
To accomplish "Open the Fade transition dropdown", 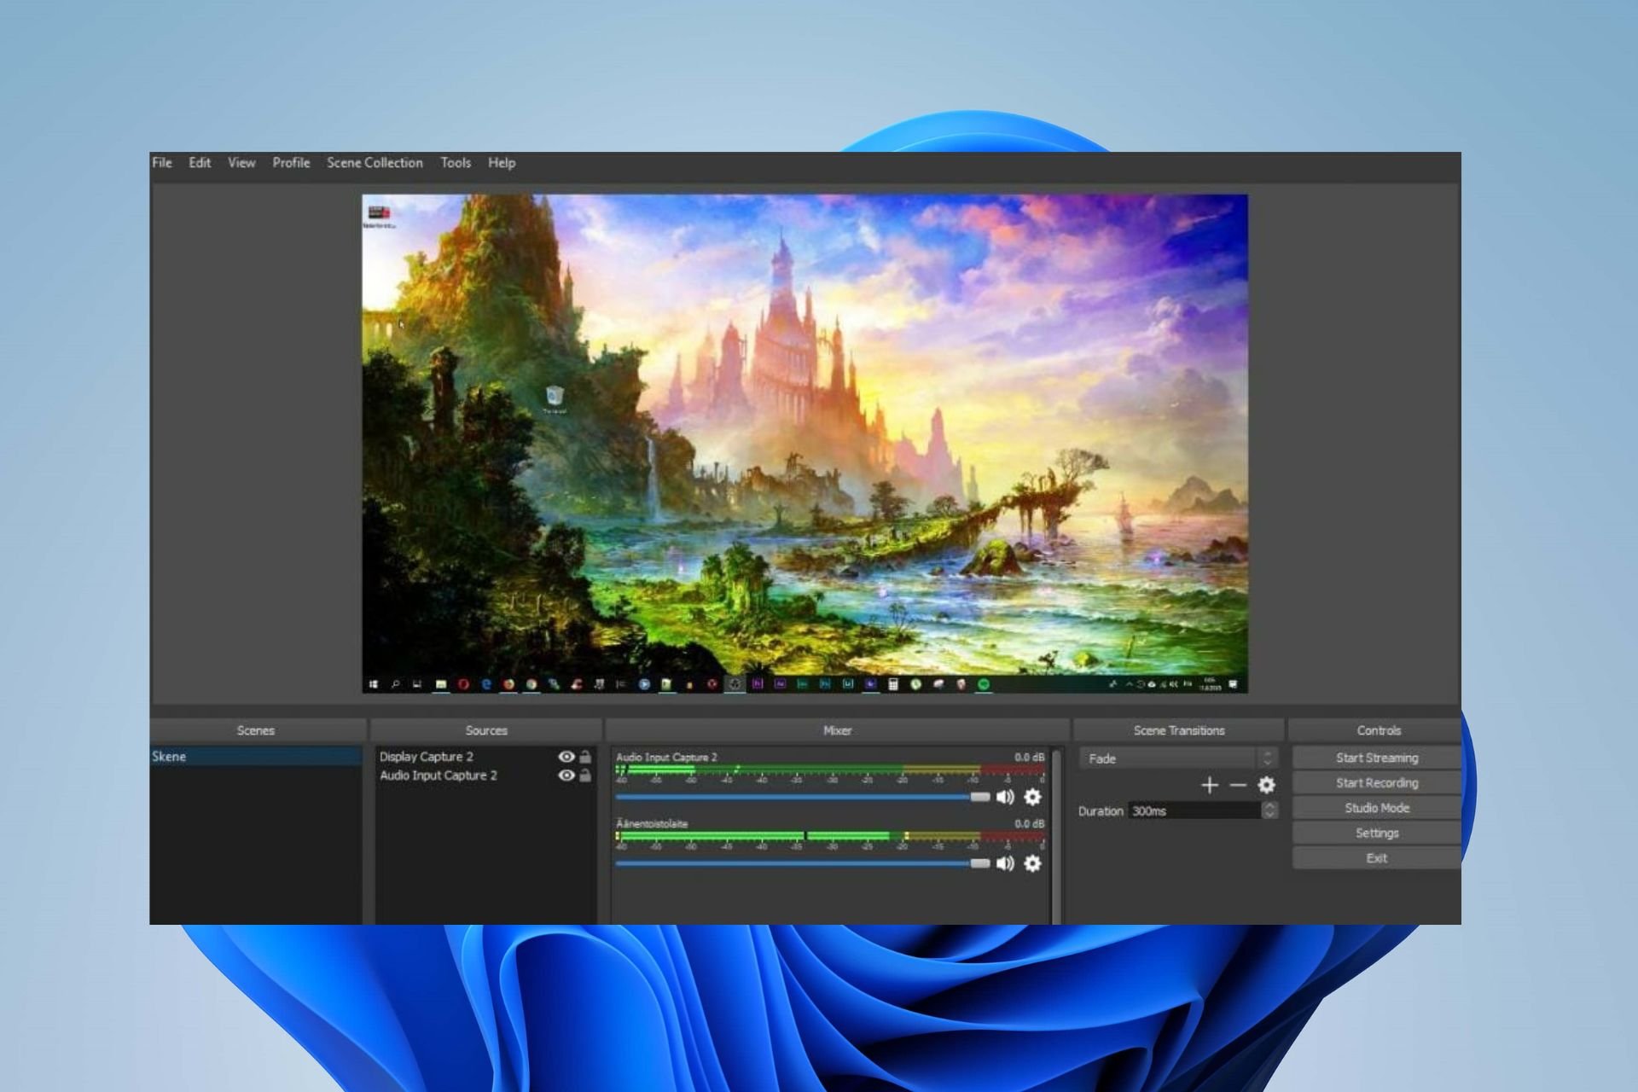I will click(x=1178, y=758).
